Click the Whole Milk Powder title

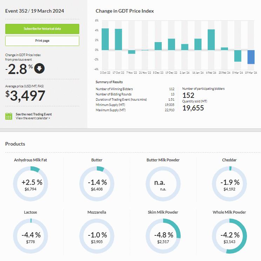point(229,212)
